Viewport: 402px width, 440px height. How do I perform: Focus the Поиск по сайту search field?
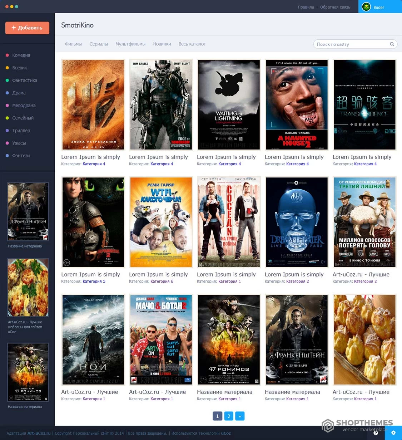[355, 44]
